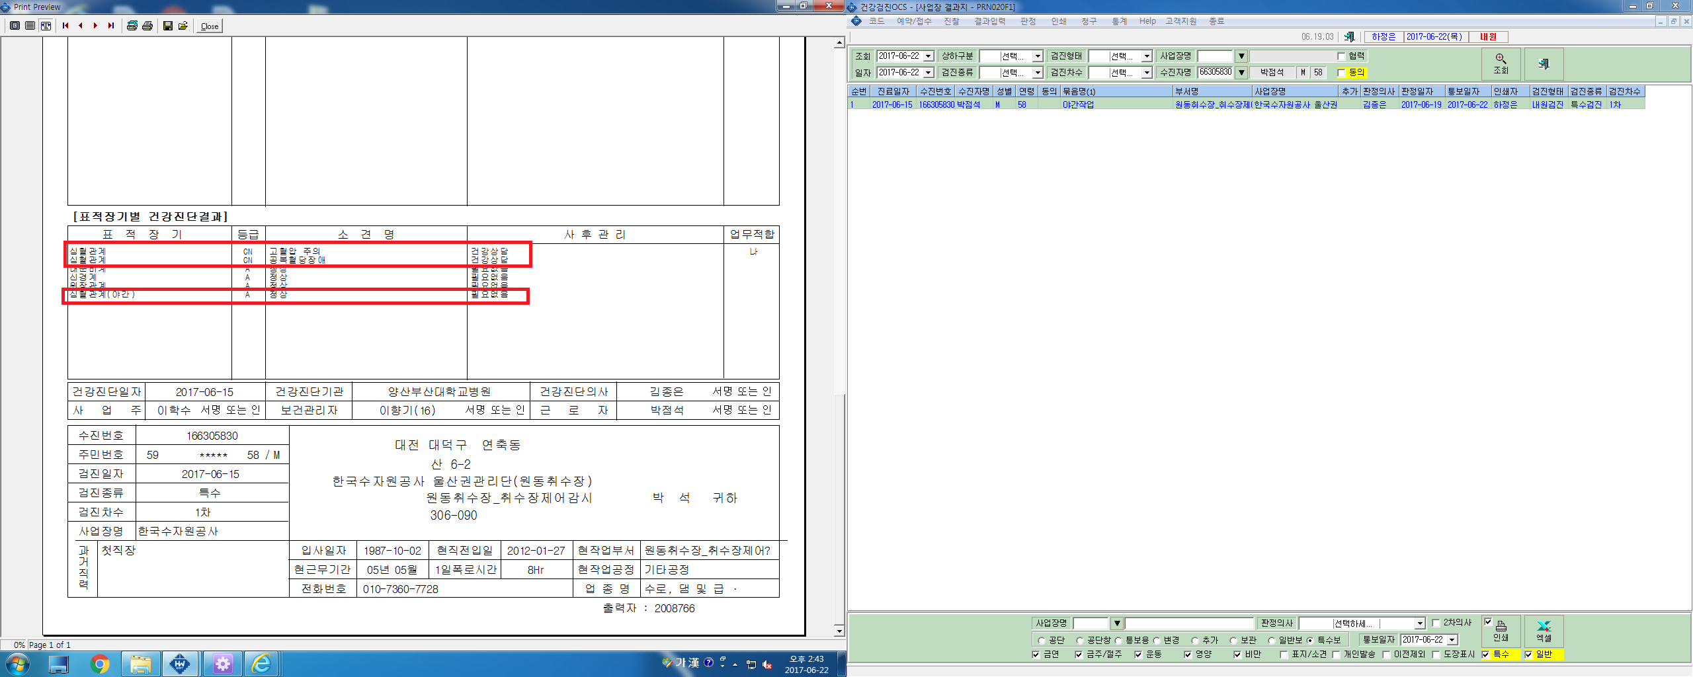
Task: Open the 통보일자 date dropdown
Action: click(1452, 640)
